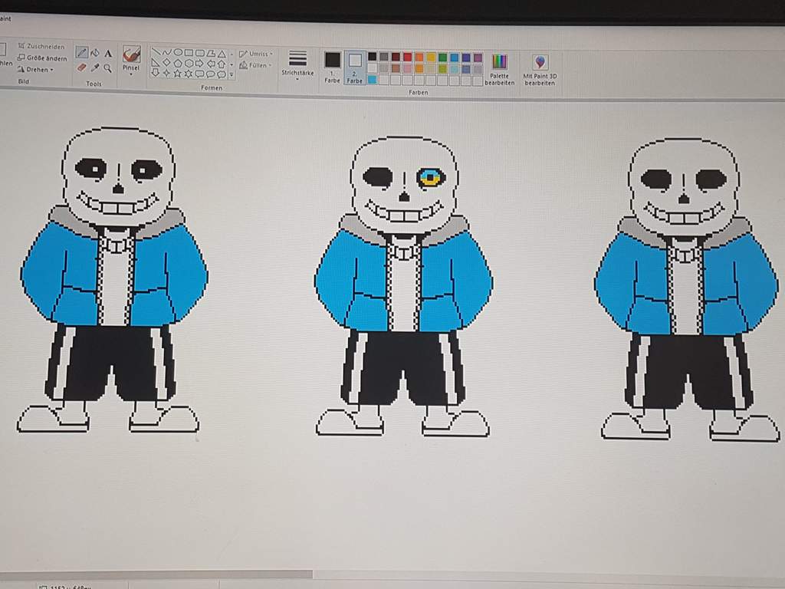Expand the Pinsel brushes dropdown arrow
This screenshot has width=785, height=589.
point(131,74)
